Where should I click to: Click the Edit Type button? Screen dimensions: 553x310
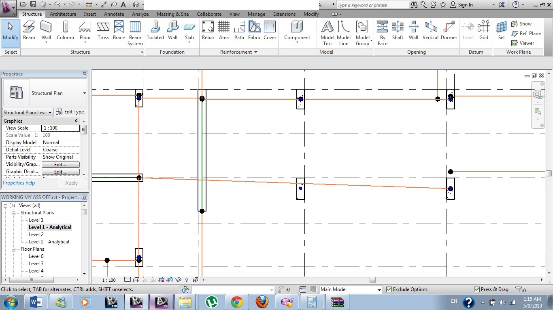[70, 112]
